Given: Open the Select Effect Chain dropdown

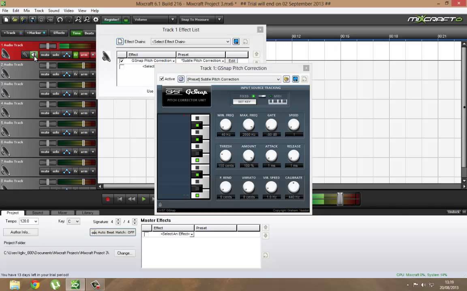Looking at the screenshot, I should tap(191, 42).
